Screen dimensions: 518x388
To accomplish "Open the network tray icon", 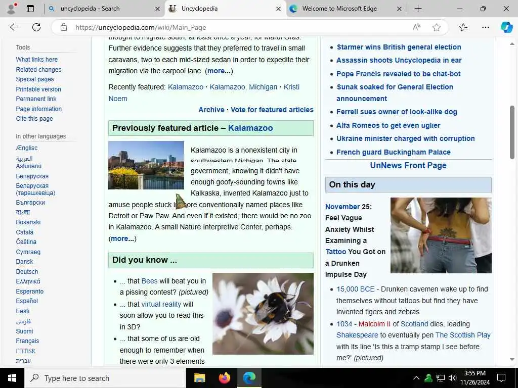I will pos(441,378).
